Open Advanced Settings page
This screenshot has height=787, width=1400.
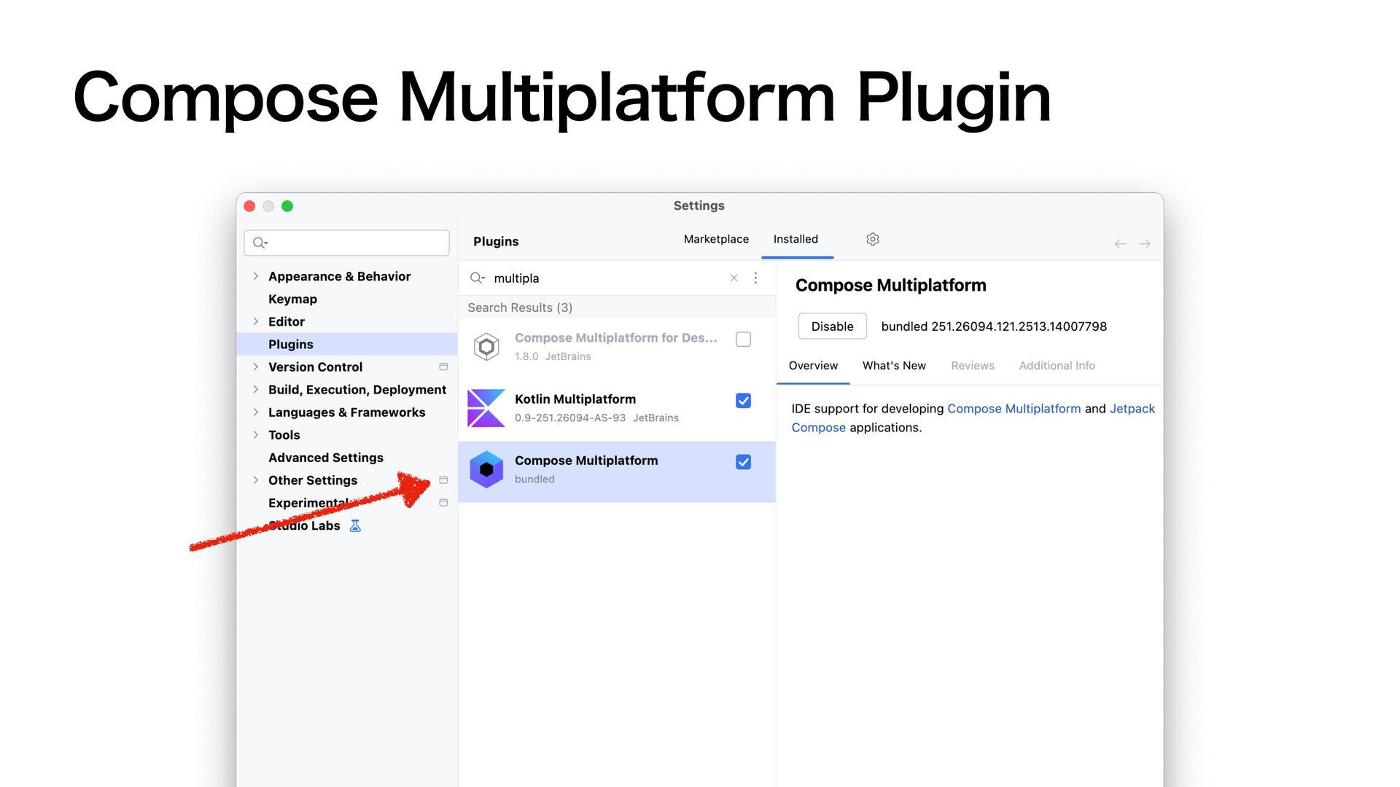[347, 457]
